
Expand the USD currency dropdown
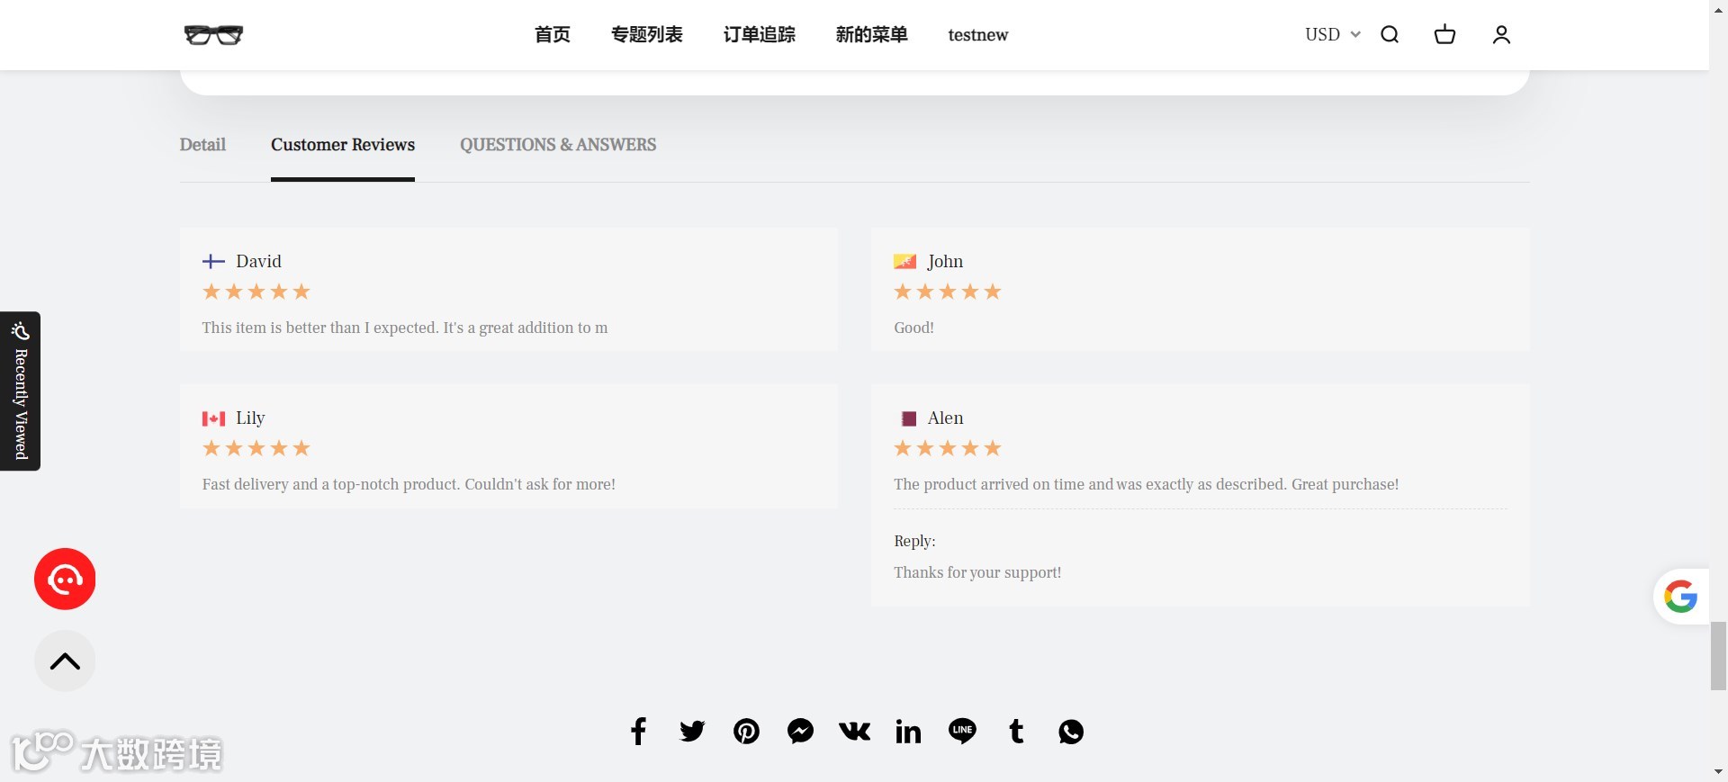1332,34
